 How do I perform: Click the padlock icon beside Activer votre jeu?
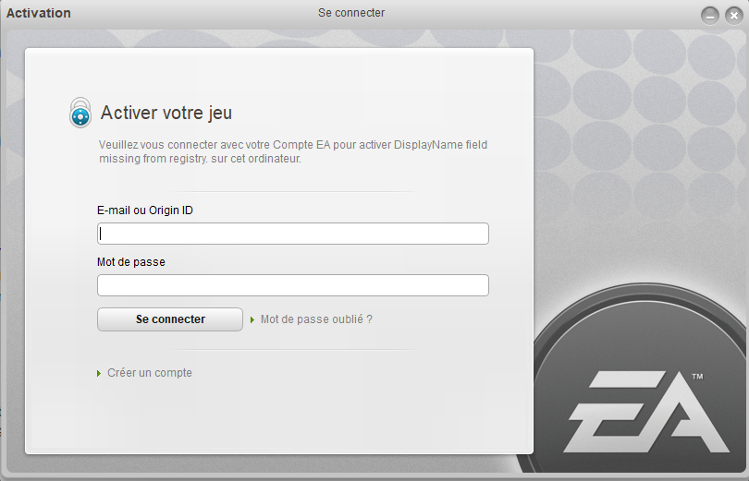pyautogui.click(x=80, y=113)
